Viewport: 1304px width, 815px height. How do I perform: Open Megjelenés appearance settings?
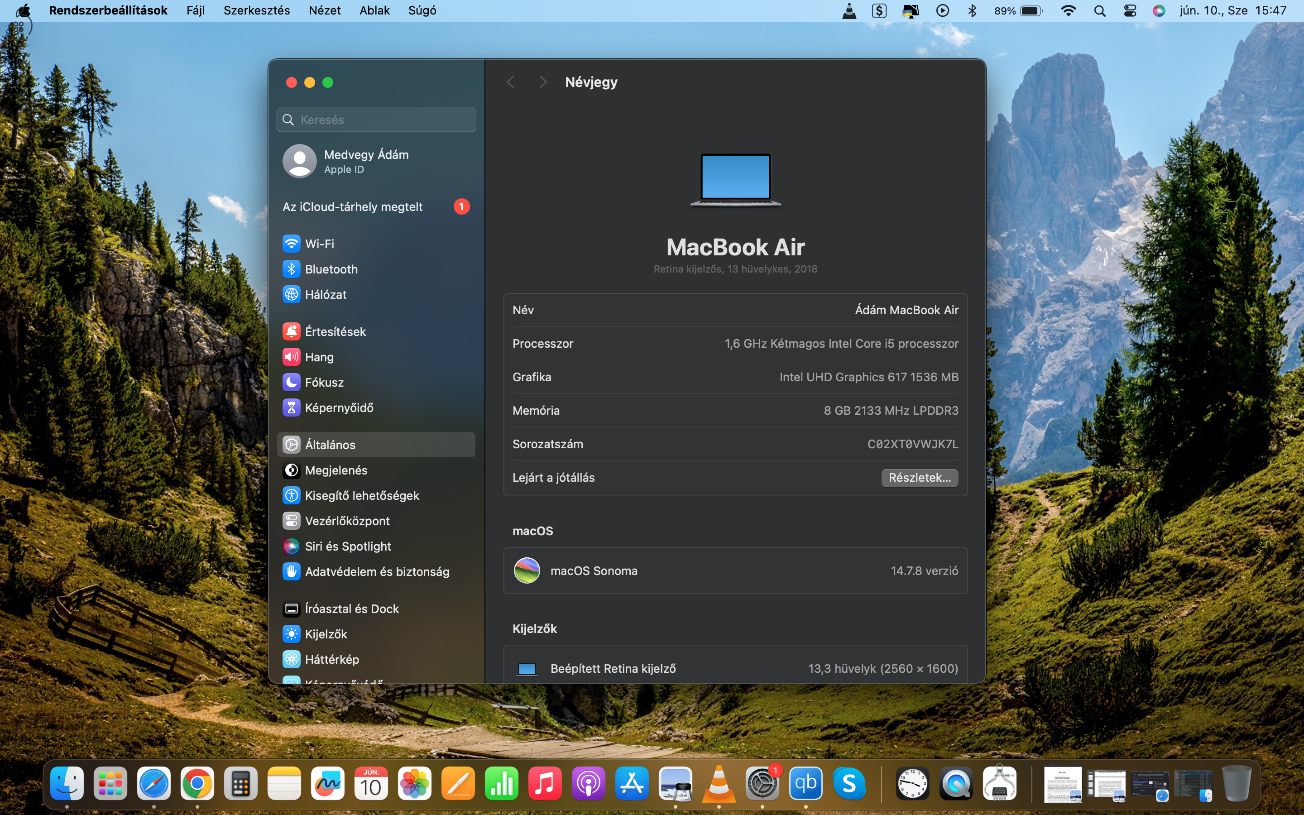pyautogui.click(x=375, y=470)
